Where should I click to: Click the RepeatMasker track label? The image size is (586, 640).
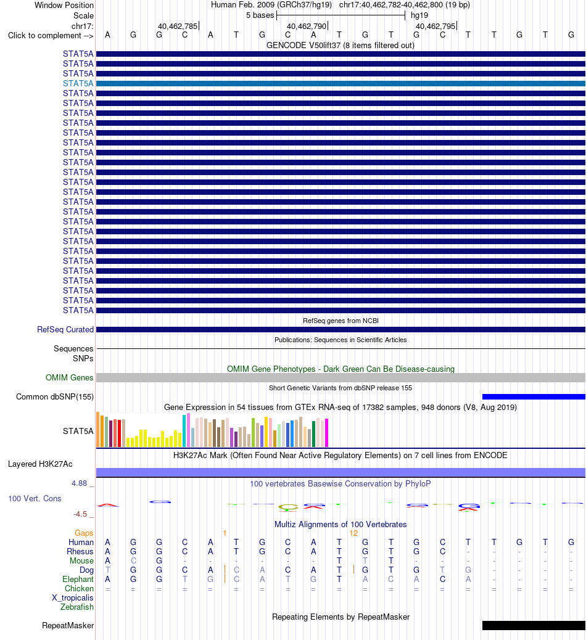click(x=68, y=626)
